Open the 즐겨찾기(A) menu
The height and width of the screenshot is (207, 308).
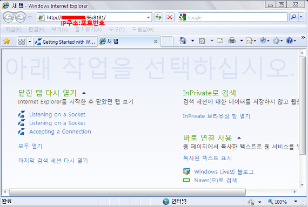88,30
